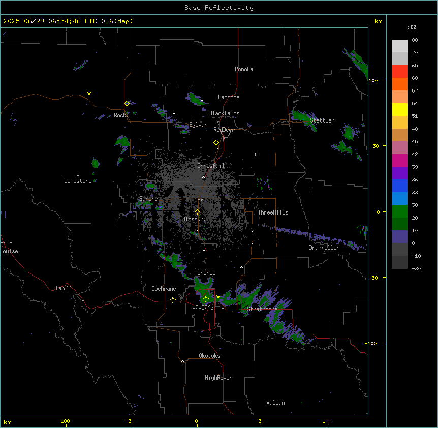438x428 pixels.
Task: Pick the bright green 20-30 dBZ legend swatch
Action: click(399, 211)
